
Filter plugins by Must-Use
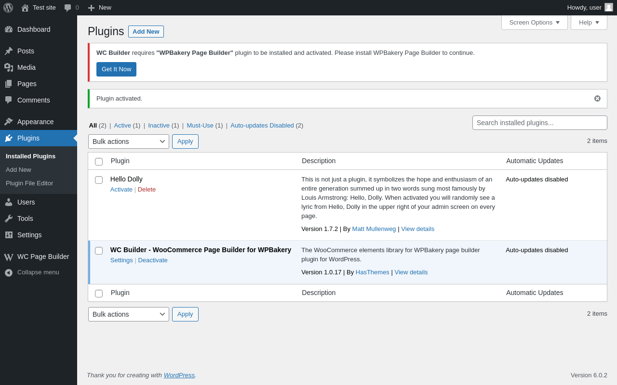click(x=200, y=125)
